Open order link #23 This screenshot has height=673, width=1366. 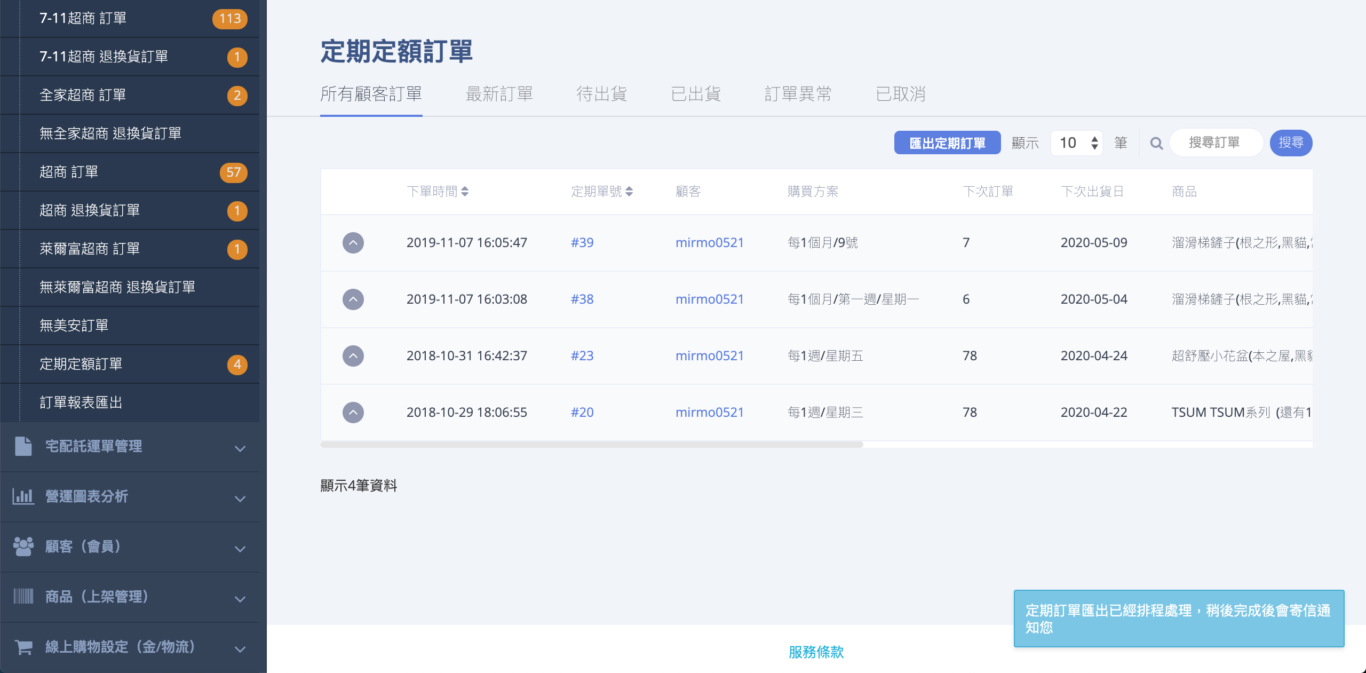pos(582,356)
